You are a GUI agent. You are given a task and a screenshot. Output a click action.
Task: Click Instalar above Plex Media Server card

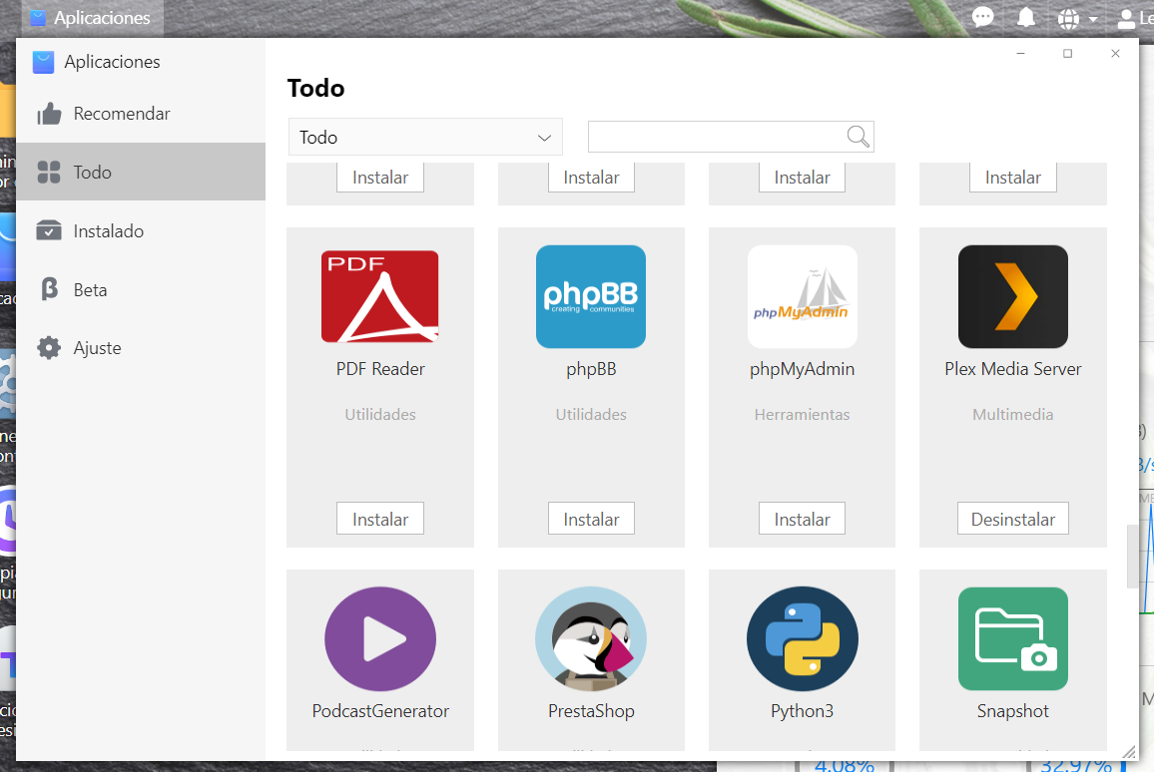(1012, 178)
